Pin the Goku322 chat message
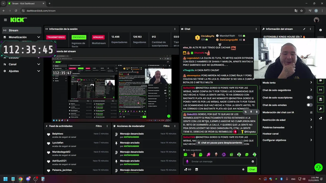Screen dimensions: 326x183 click(251, 112)
